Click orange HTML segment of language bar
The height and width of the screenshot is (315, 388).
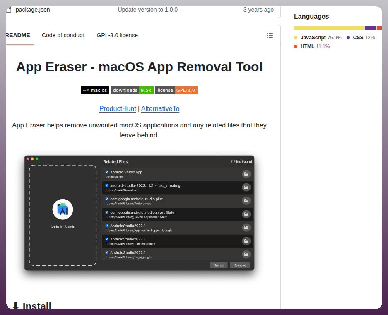379,28
